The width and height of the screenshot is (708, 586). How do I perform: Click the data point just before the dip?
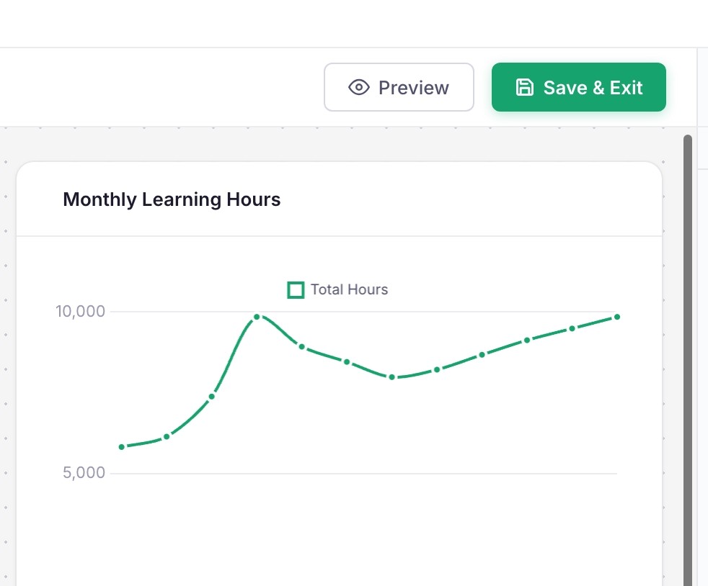click(346, 362)
